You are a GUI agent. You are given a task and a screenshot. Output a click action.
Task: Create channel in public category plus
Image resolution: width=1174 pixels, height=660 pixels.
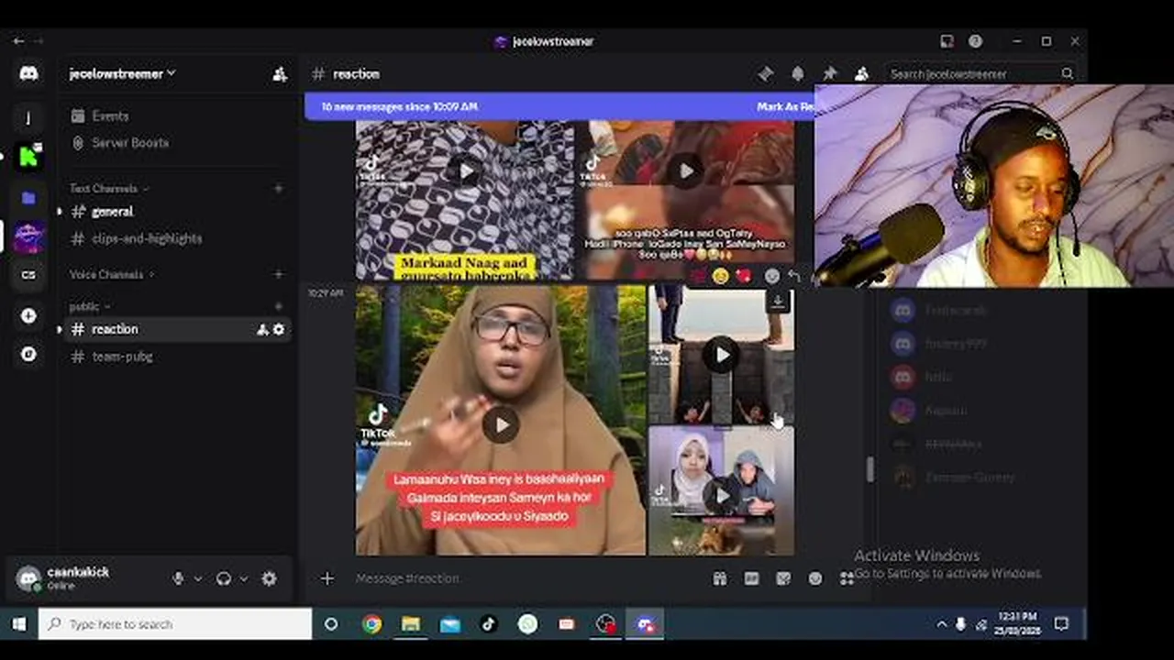point(279,306)
